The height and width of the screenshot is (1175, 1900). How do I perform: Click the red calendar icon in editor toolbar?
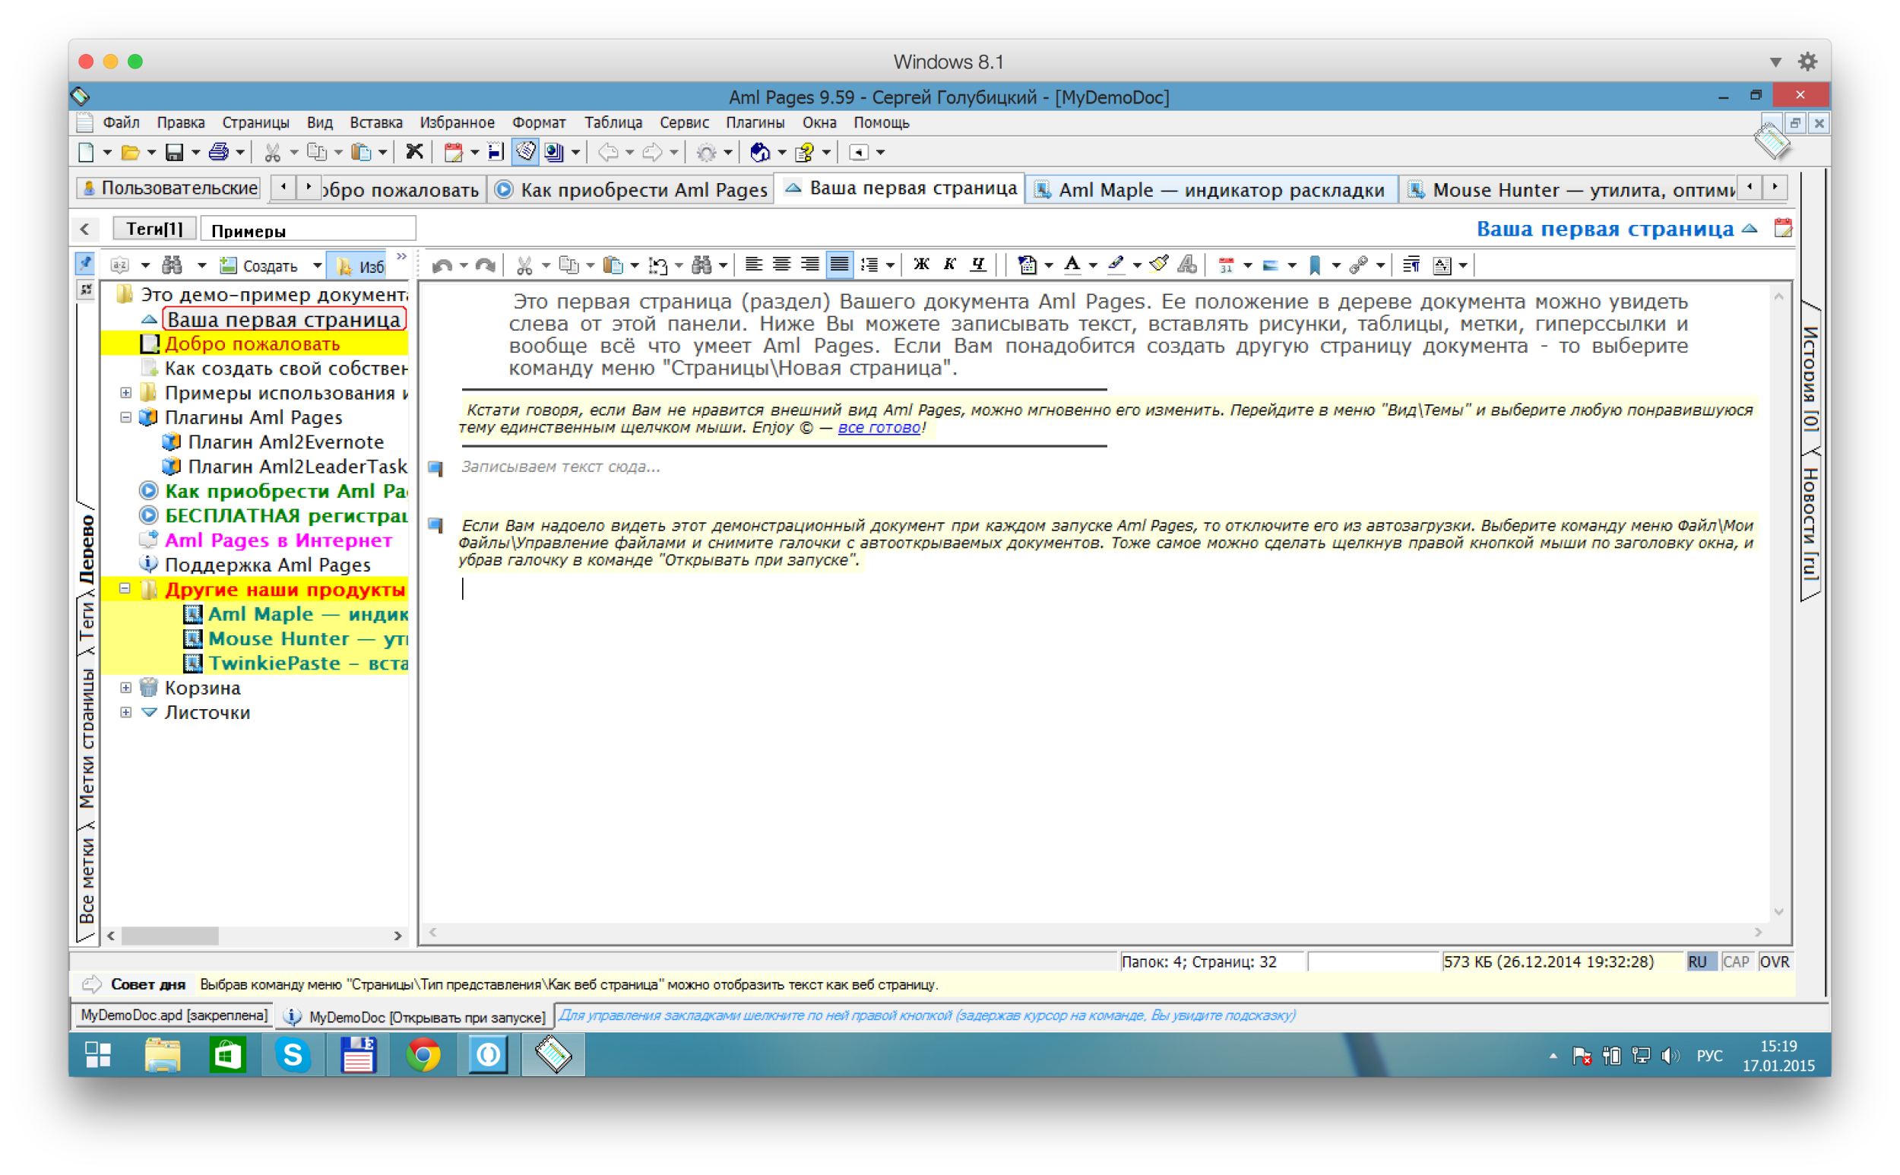point(1225,265)
